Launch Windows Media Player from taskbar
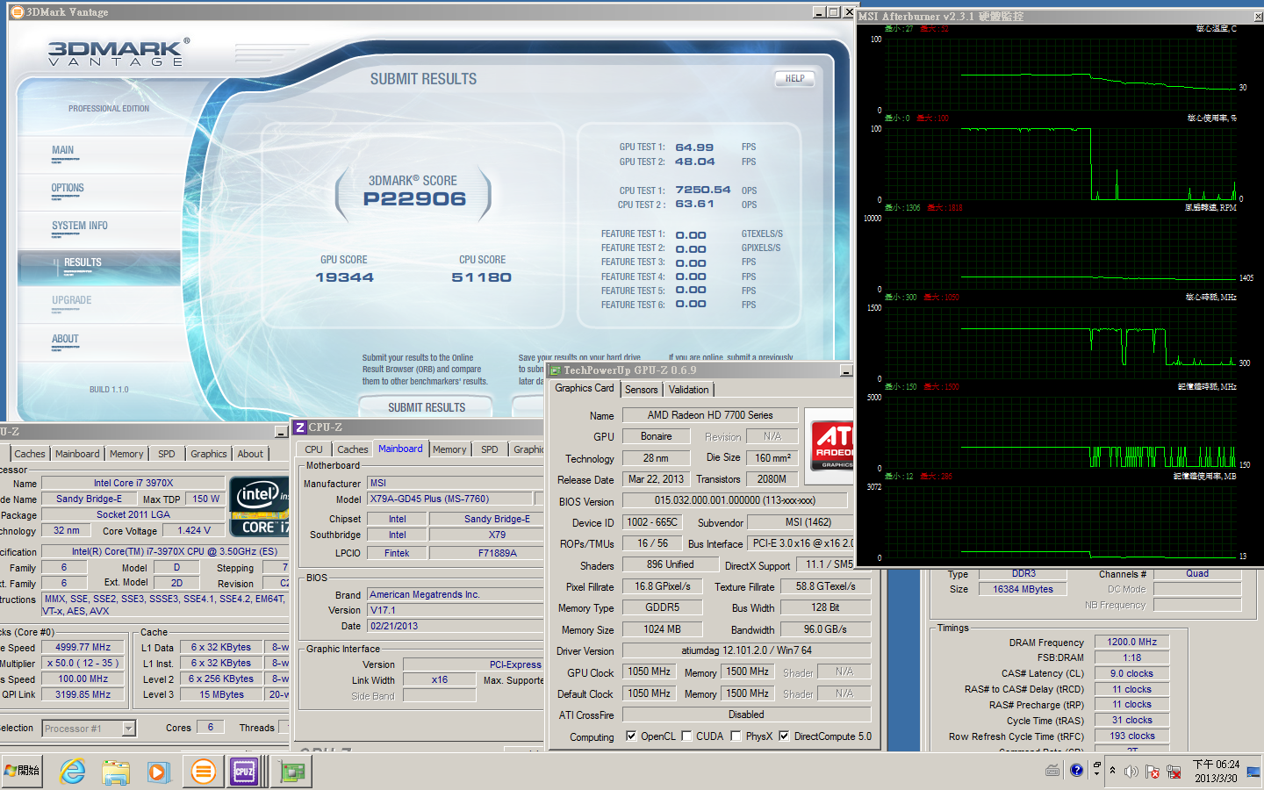This screenshot has width=1264, height=790. point(159,772)
